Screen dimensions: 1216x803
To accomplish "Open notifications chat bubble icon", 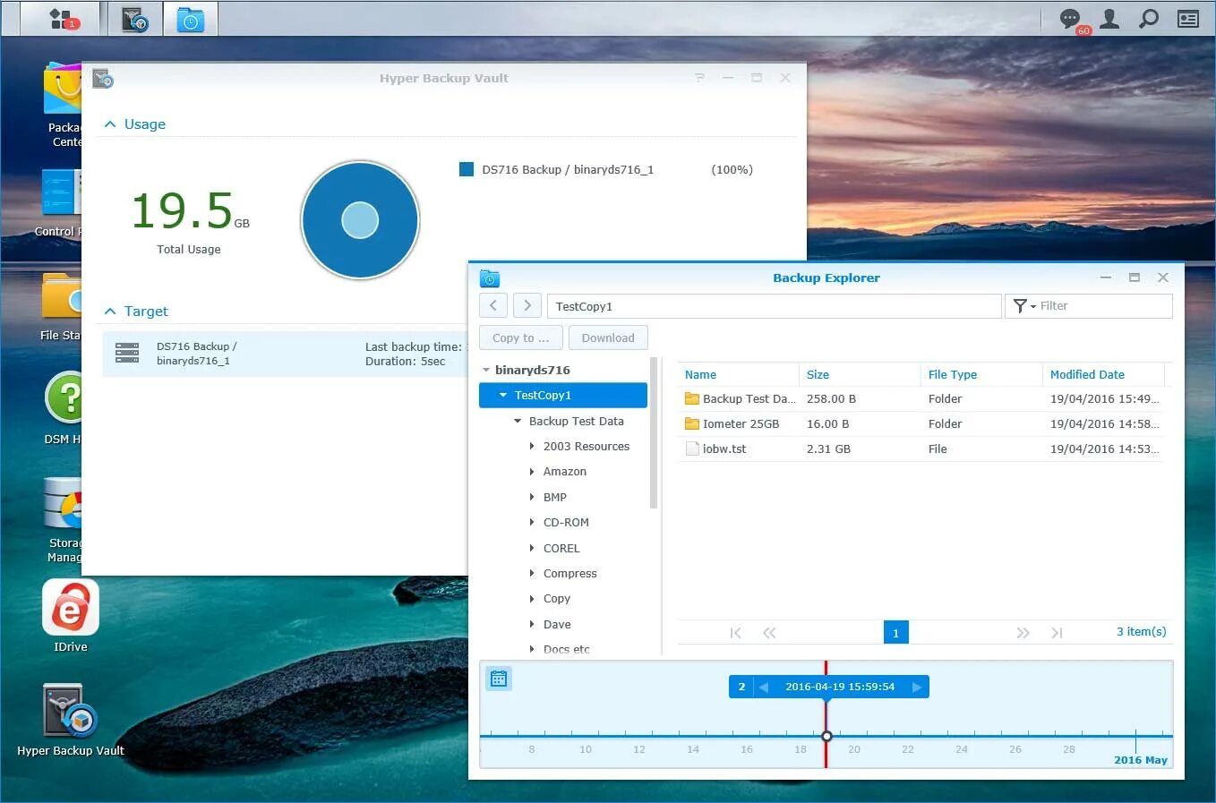I will [1070, 19].
